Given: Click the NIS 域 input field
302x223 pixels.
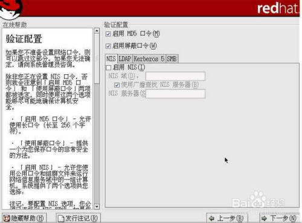Looking at the screenshot, I should click(x=175, y=76).
